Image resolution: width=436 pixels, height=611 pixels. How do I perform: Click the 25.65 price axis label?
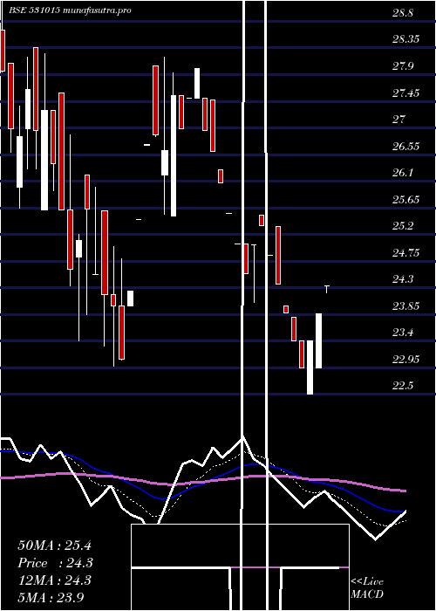[405, 200]
